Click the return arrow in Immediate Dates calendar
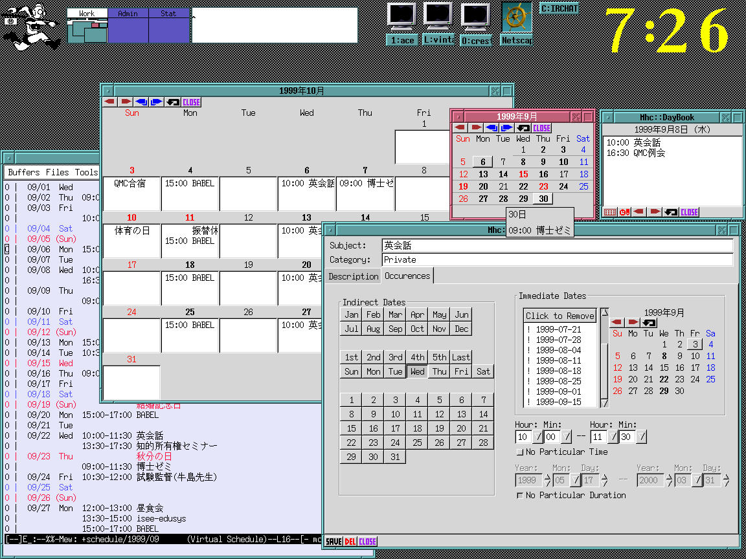The width and height of the screenshot is (746, 559). coord(649,323)
